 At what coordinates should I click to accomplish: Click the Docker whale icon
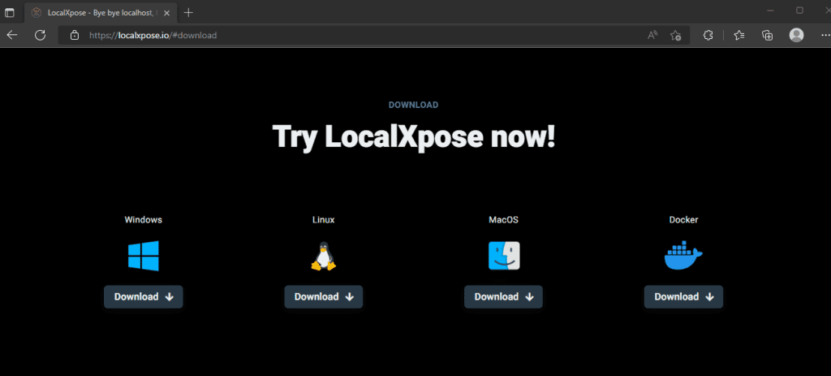[683, 255]
